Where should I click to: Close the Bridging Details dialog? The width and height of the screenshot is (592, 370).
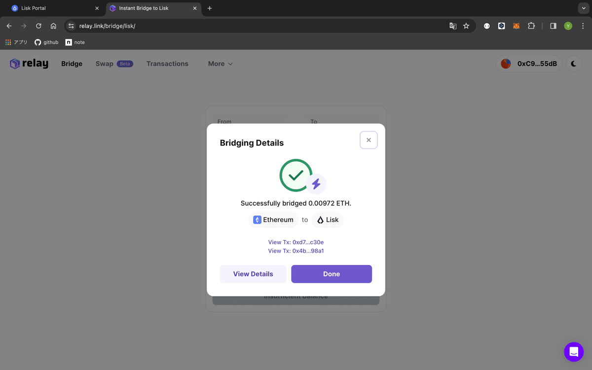[369, 140]
